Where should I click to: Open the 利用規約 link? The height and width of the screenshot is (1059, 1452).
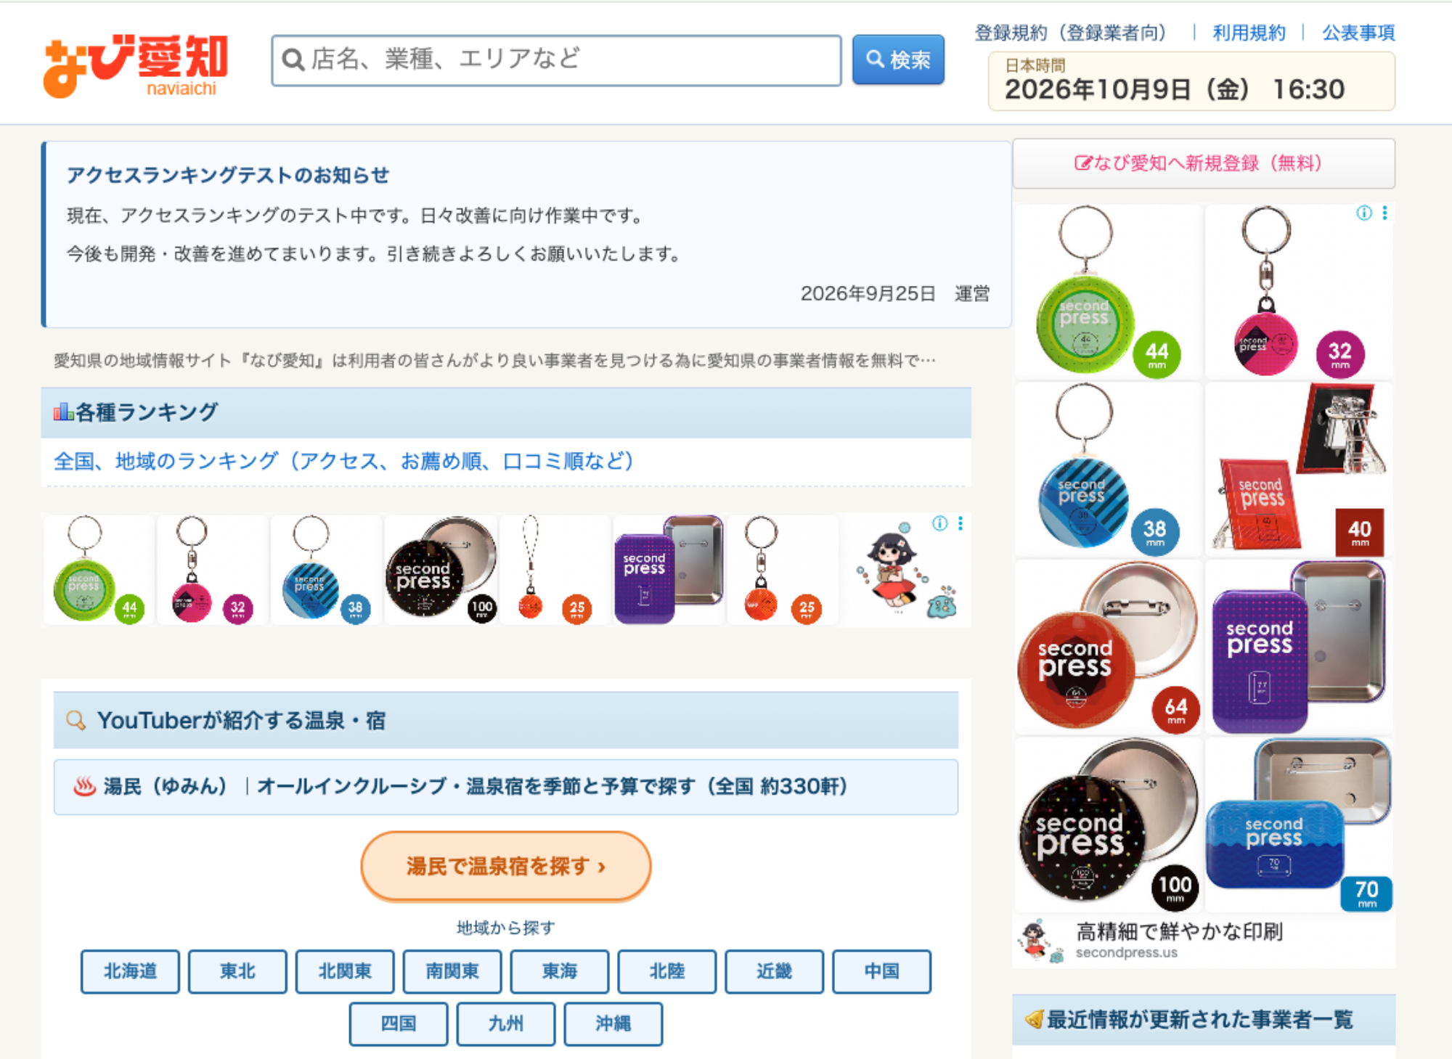tap(1249, 33)
